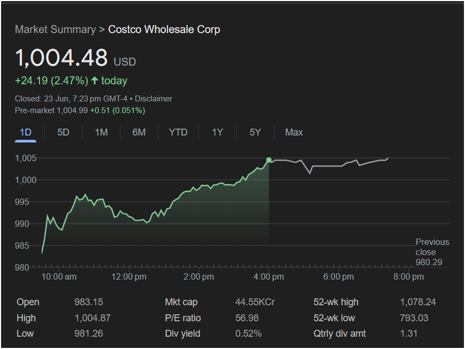
Task: Click the green closing price dot
Action: pos(269,160)
